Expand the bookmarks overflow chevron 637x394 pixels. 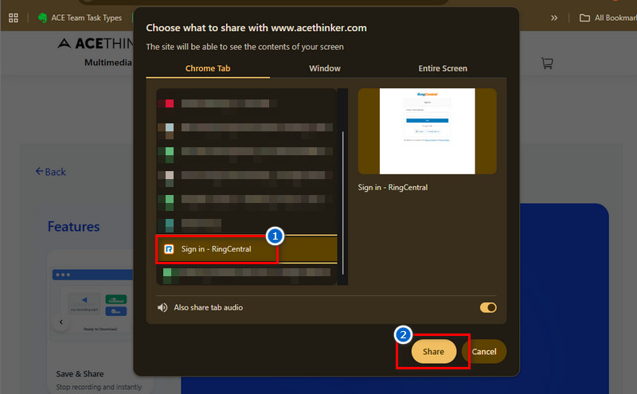coord(554,18)
